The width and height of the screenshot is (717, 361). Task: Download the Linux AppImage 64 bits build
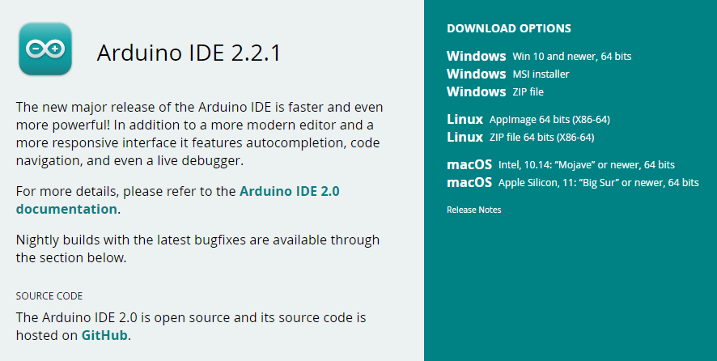528,120
